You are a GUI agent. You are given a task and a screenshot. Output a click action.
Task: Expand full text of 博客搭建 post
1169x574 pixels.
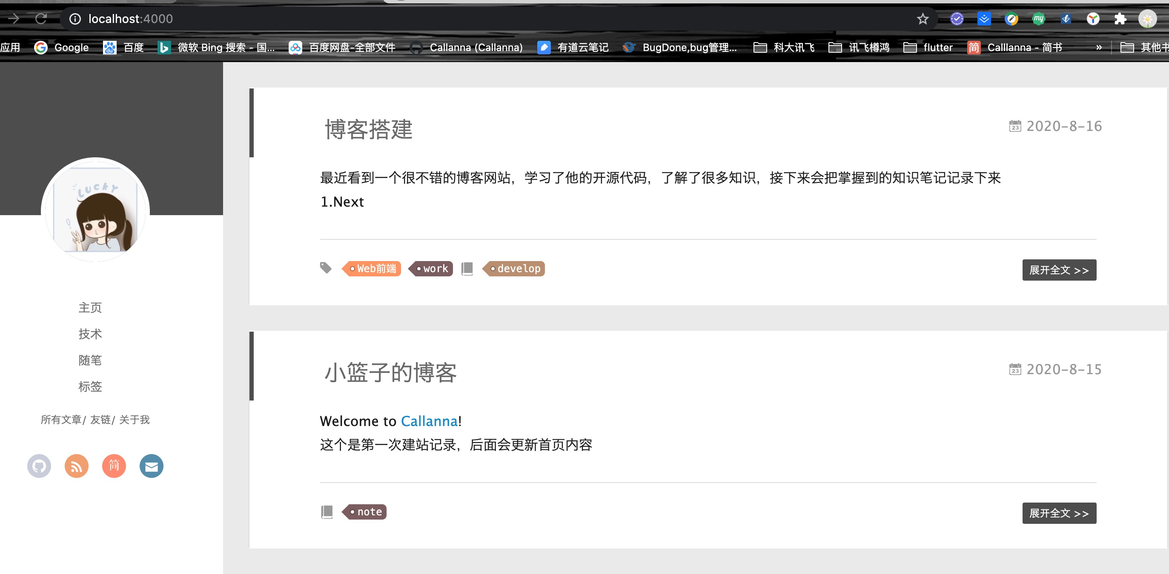point(1059,270)
